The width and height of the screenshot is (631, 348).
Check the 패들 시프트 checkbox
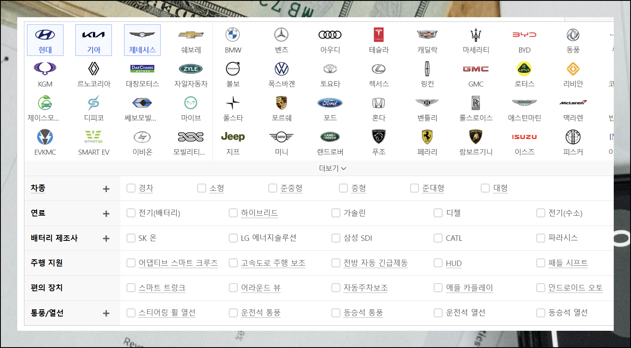[541, 263]
